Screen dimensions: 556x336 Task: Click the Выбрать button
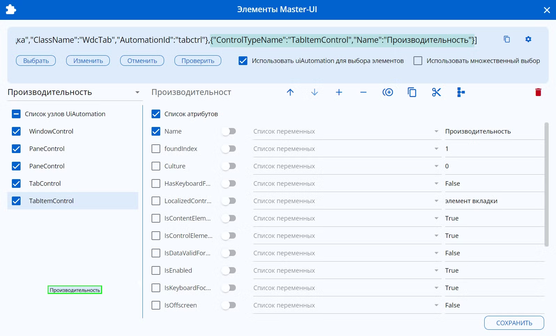36,61
